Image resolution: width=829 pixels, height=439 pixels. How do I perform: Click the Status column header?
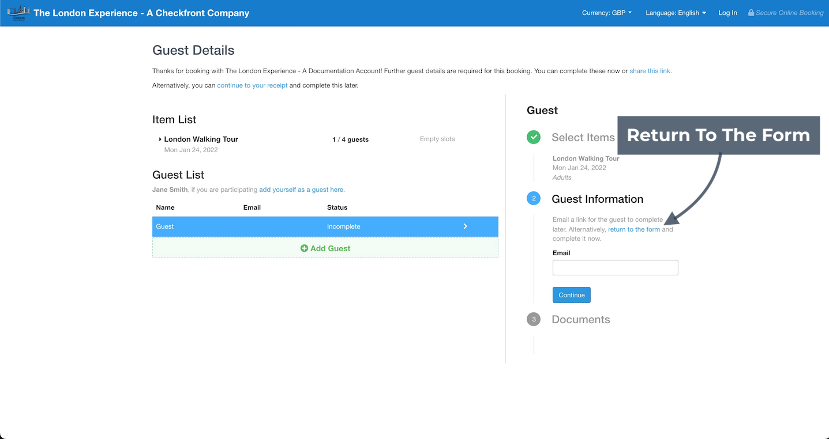click(x=337, y=207)
